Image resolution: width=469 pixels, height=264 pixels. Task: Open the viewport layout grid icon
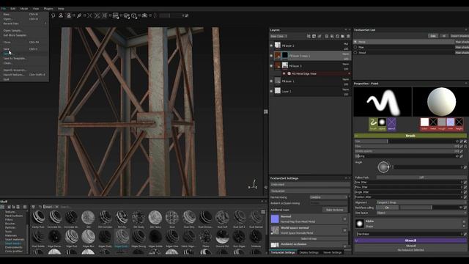coord(116,15)
